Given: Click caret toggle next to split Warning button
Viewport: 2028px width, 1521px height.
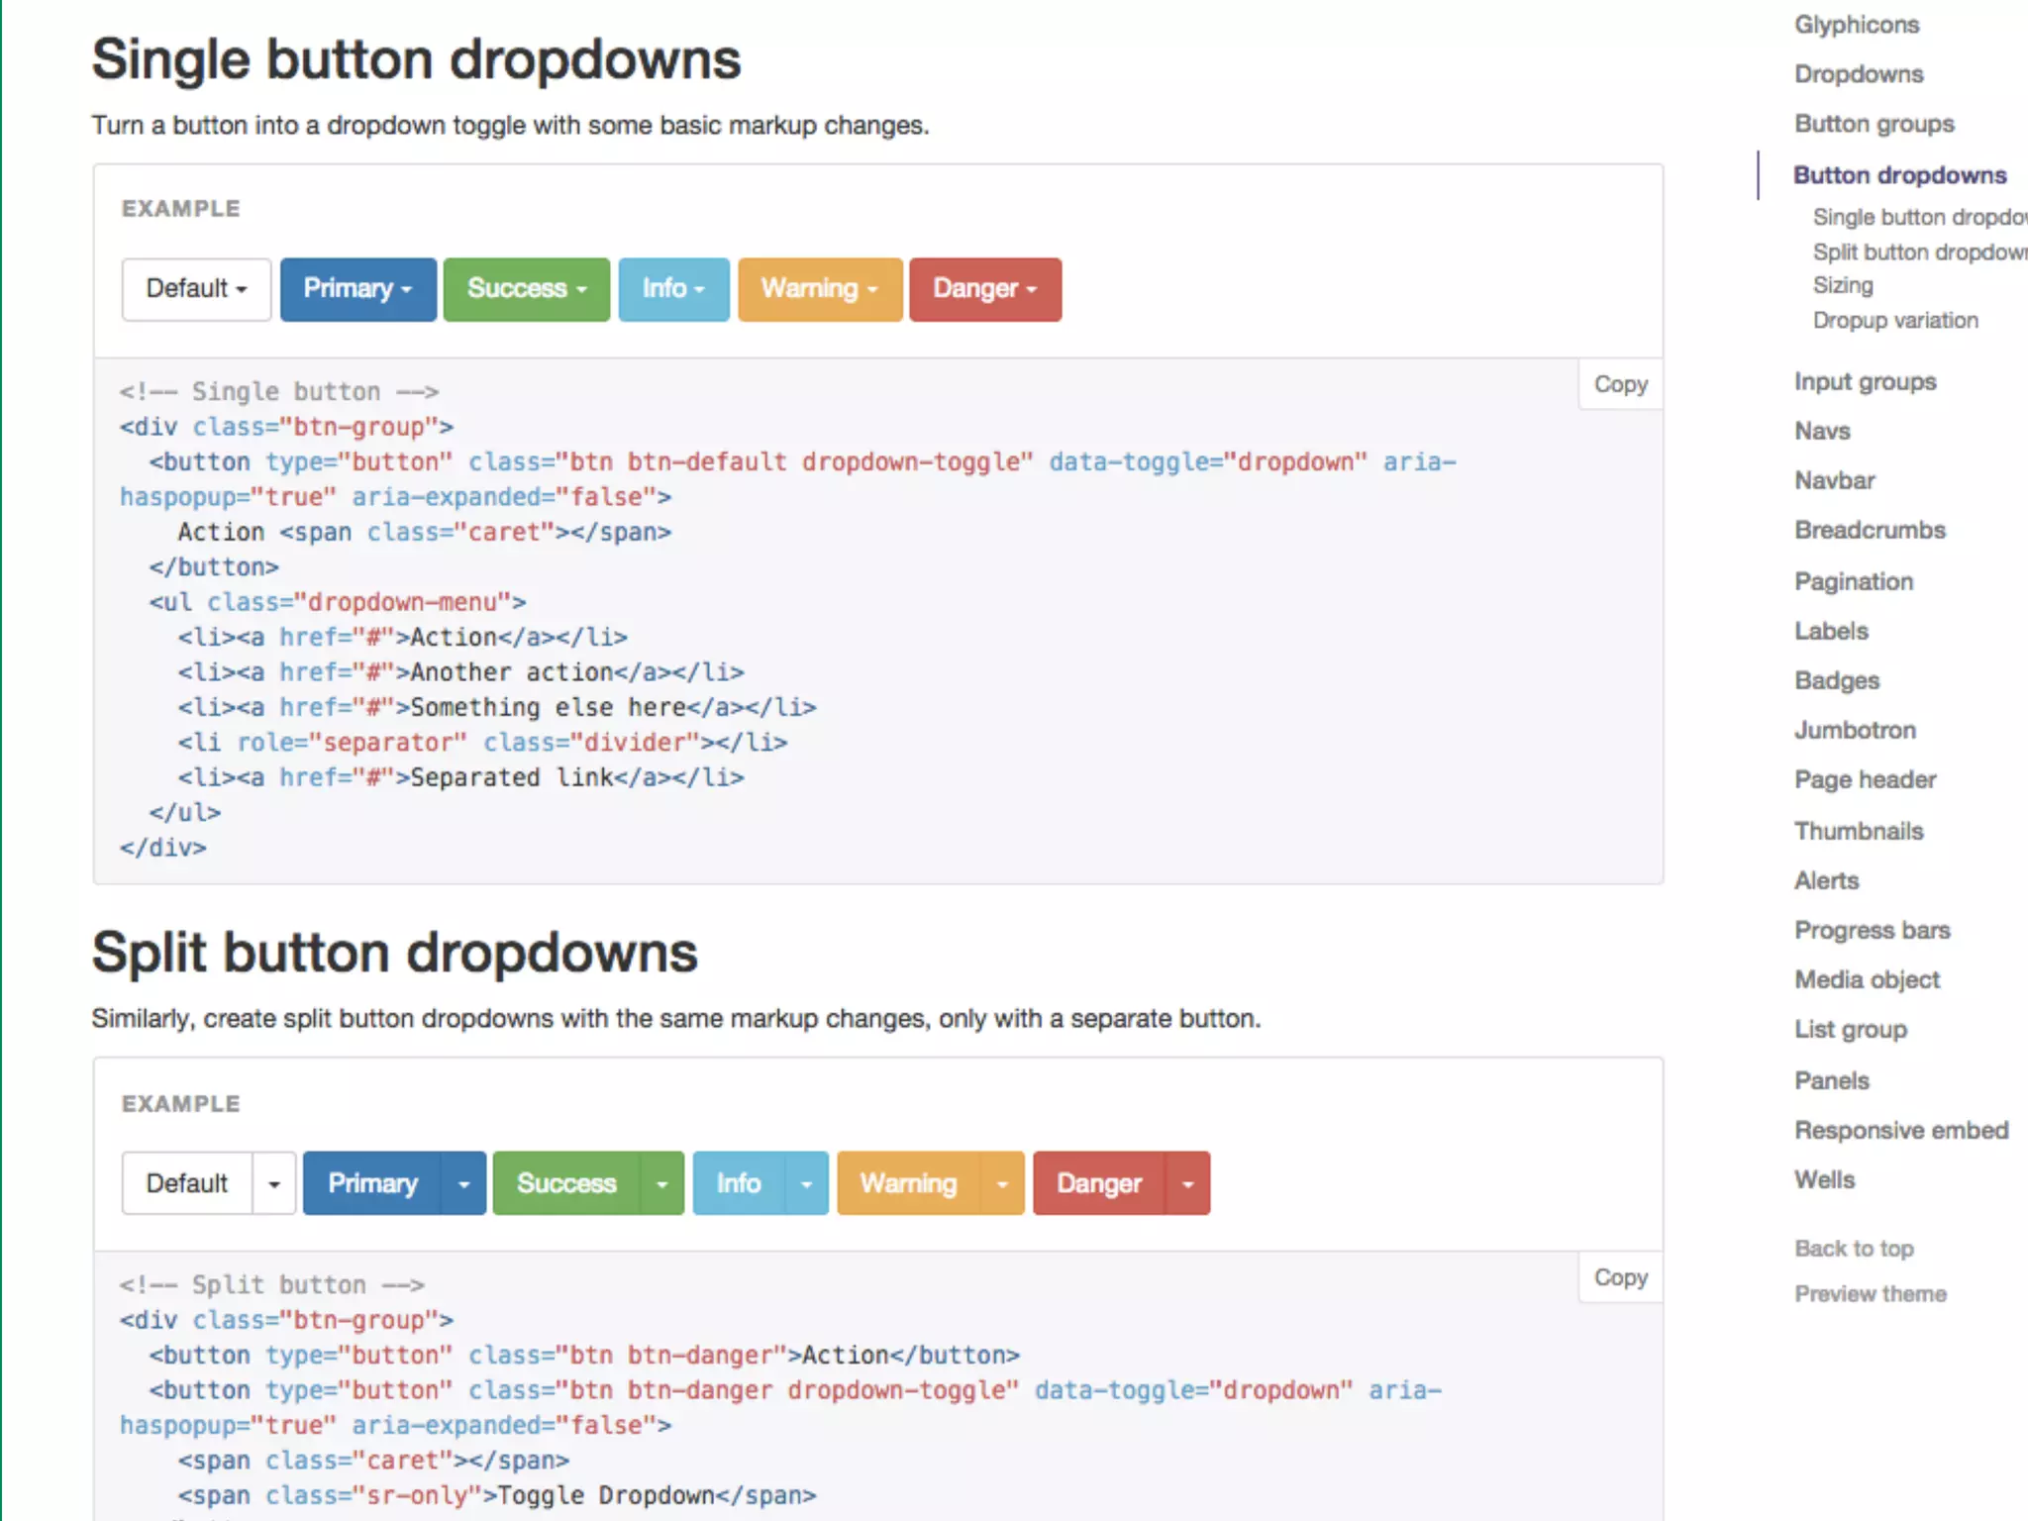Looking at the screenshot, I should tap(1002, 1183).
